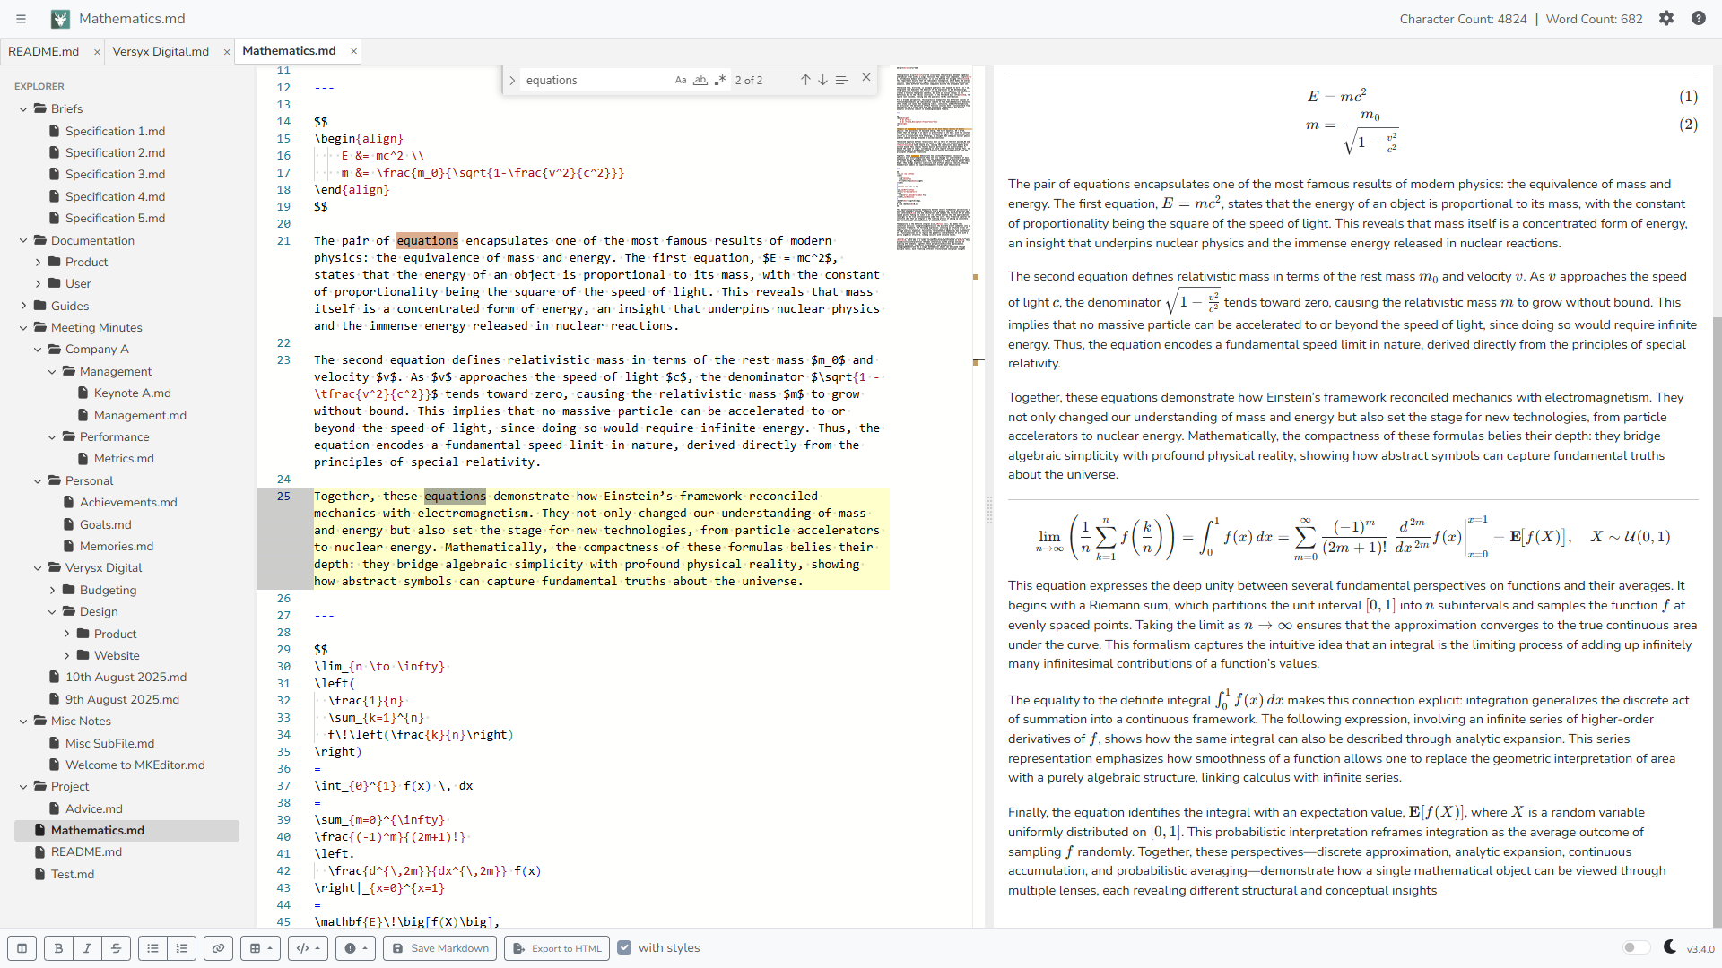Switch the dark mode toggle

[x=1637, y=948]
